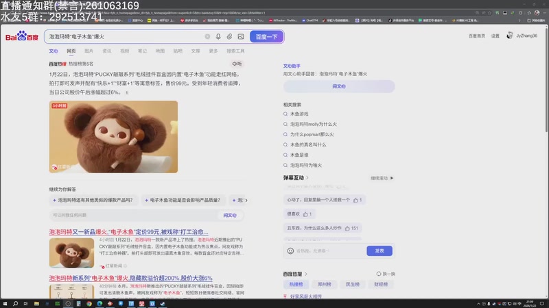Play the summary audio with 听 icon
Screen dimensions: 549x308
click(x=237, y=64)
